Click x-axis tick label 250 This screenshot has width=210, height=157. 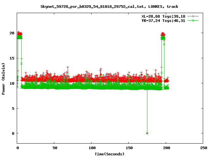click(204, 148)
